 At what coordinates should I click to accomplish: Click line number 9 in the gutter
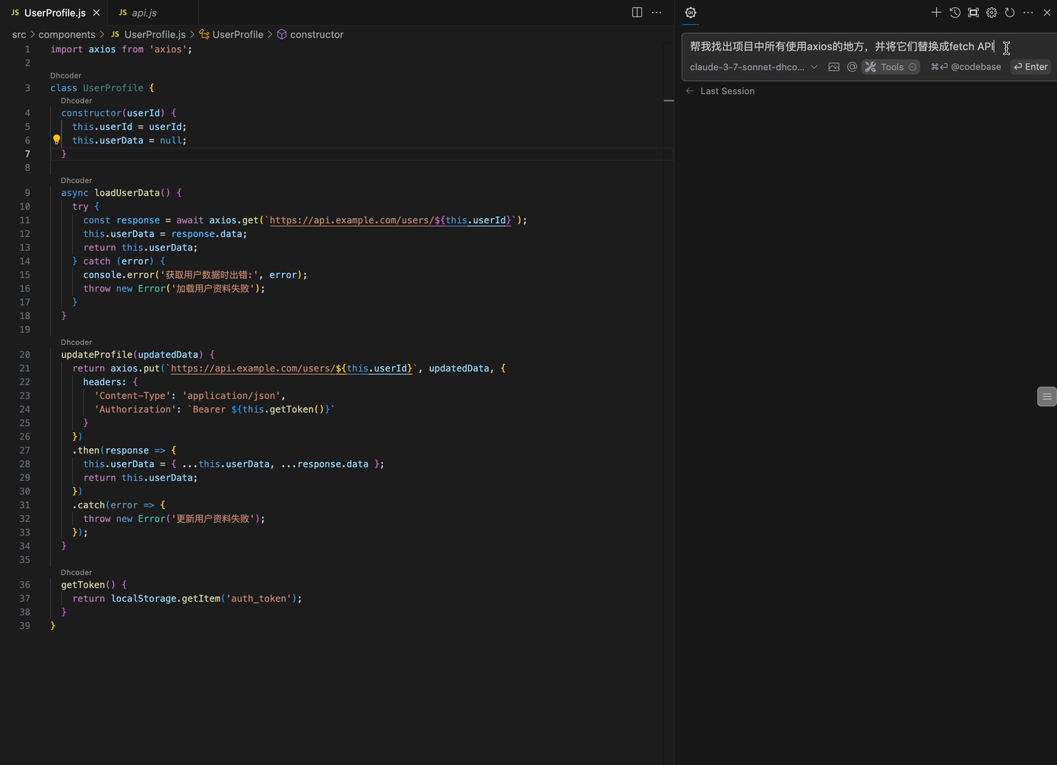27,193
